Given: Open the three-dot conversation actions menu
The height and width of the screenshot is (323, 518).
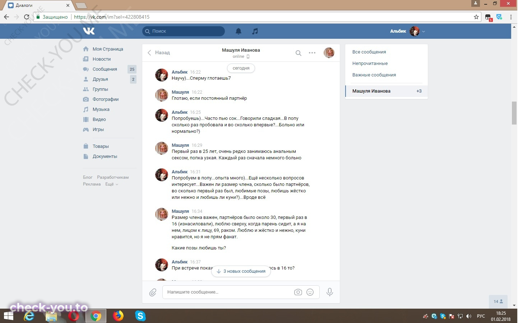Looking at the screenshot, I should tap(312, 53).
